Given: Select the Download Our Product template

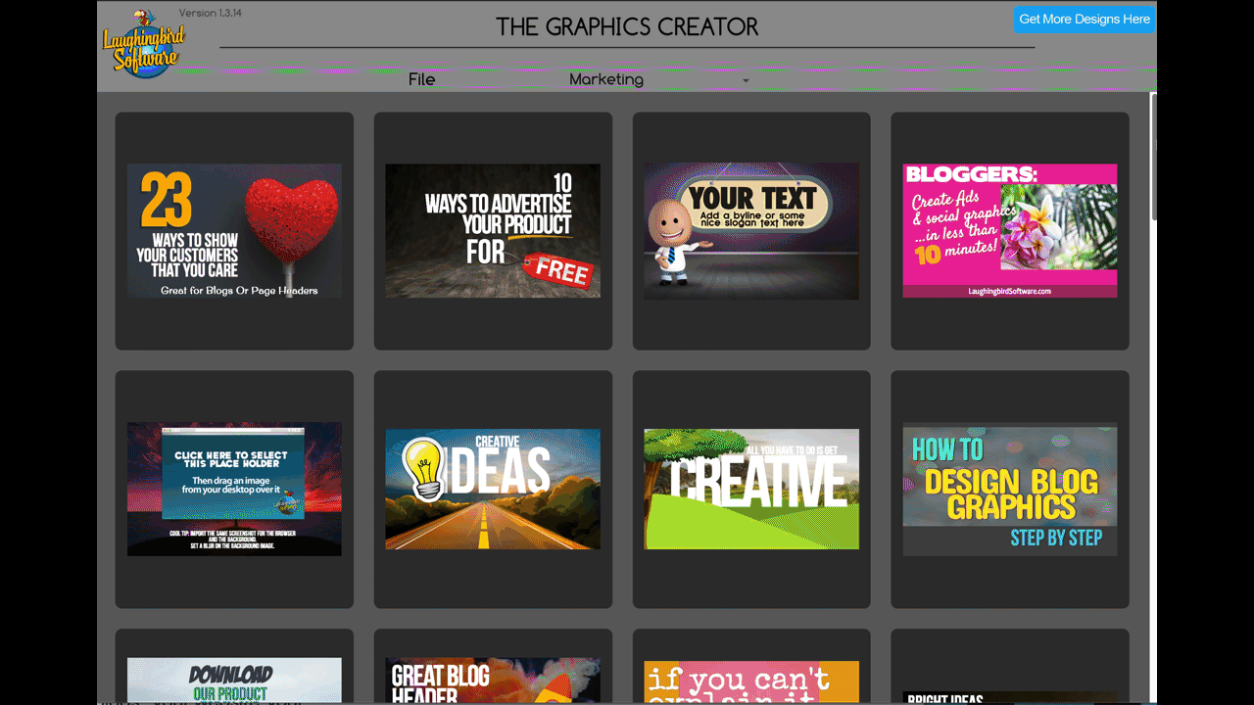Looking at the screenshot, I should click(234, 680).
